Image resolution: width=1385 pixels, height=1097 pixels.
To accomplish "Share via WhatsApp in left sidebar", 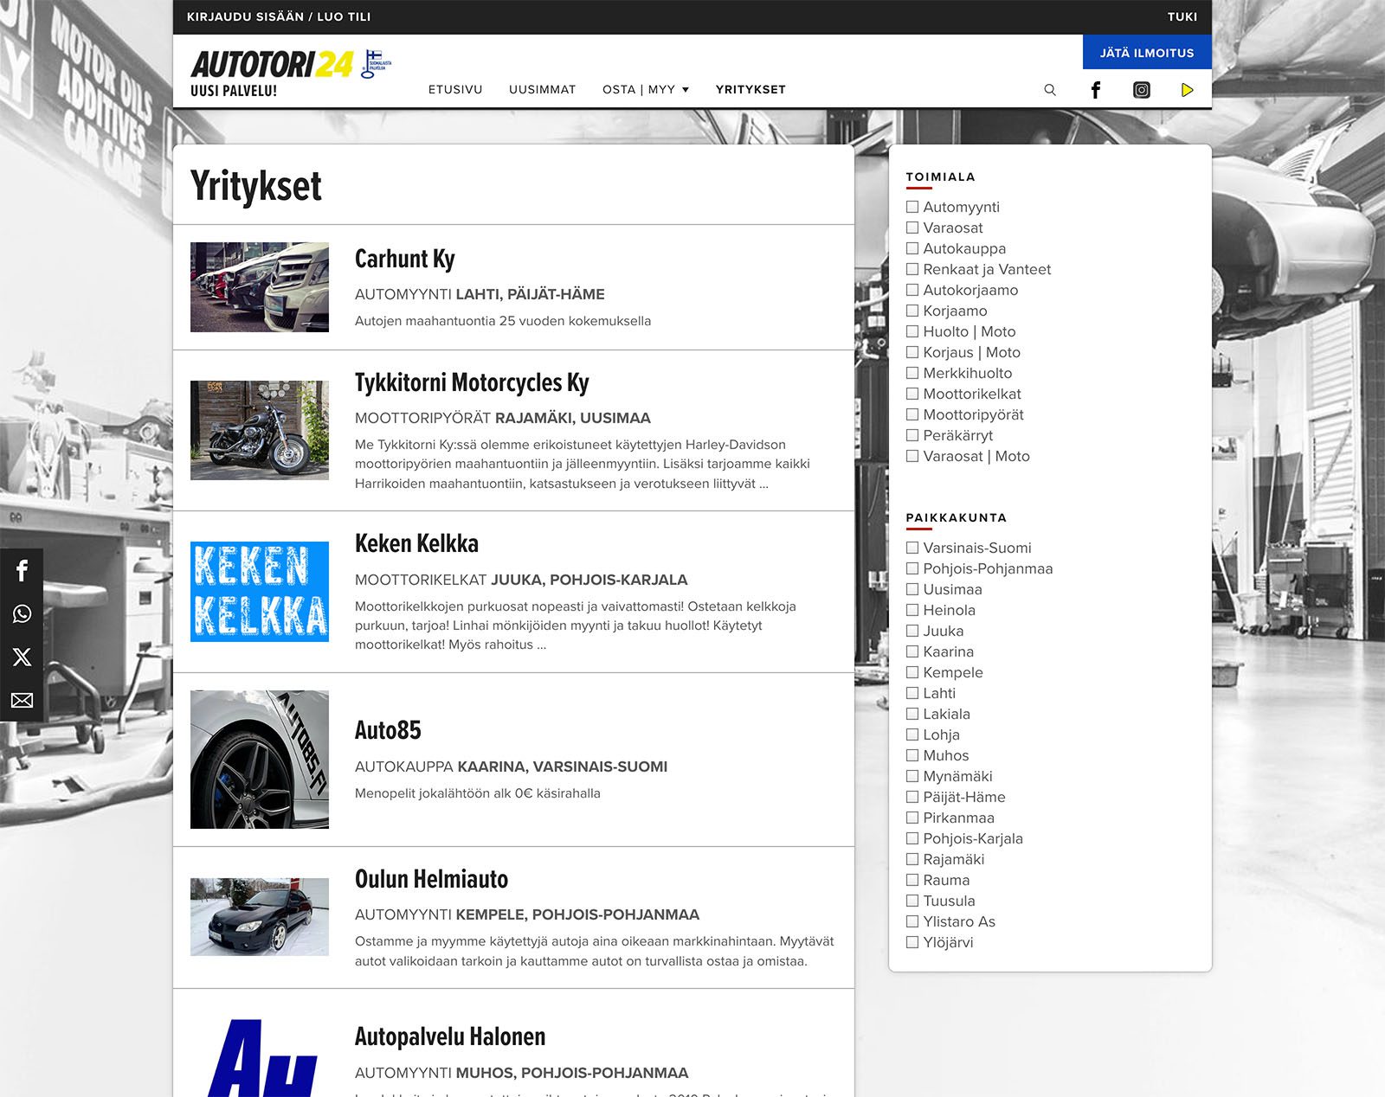I will [x=22, y=613].
